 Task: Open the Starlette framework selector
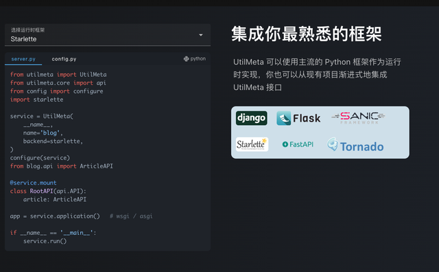click(x=108, y=35)
